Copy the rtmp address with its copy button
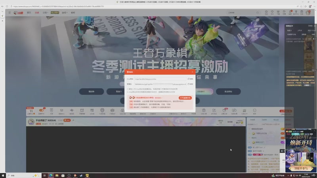317x178 pixels. coord(190,79)
